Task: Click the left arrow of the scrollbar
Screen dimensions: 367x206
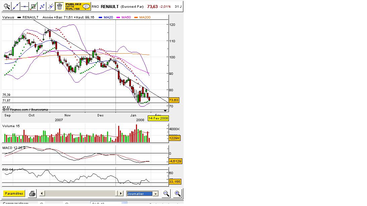Action: [42, 193]
